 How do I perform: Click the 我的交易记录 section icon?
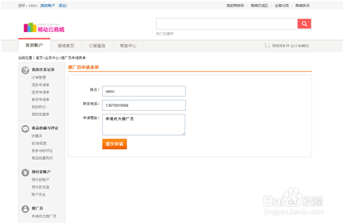[x=25, y=70]
